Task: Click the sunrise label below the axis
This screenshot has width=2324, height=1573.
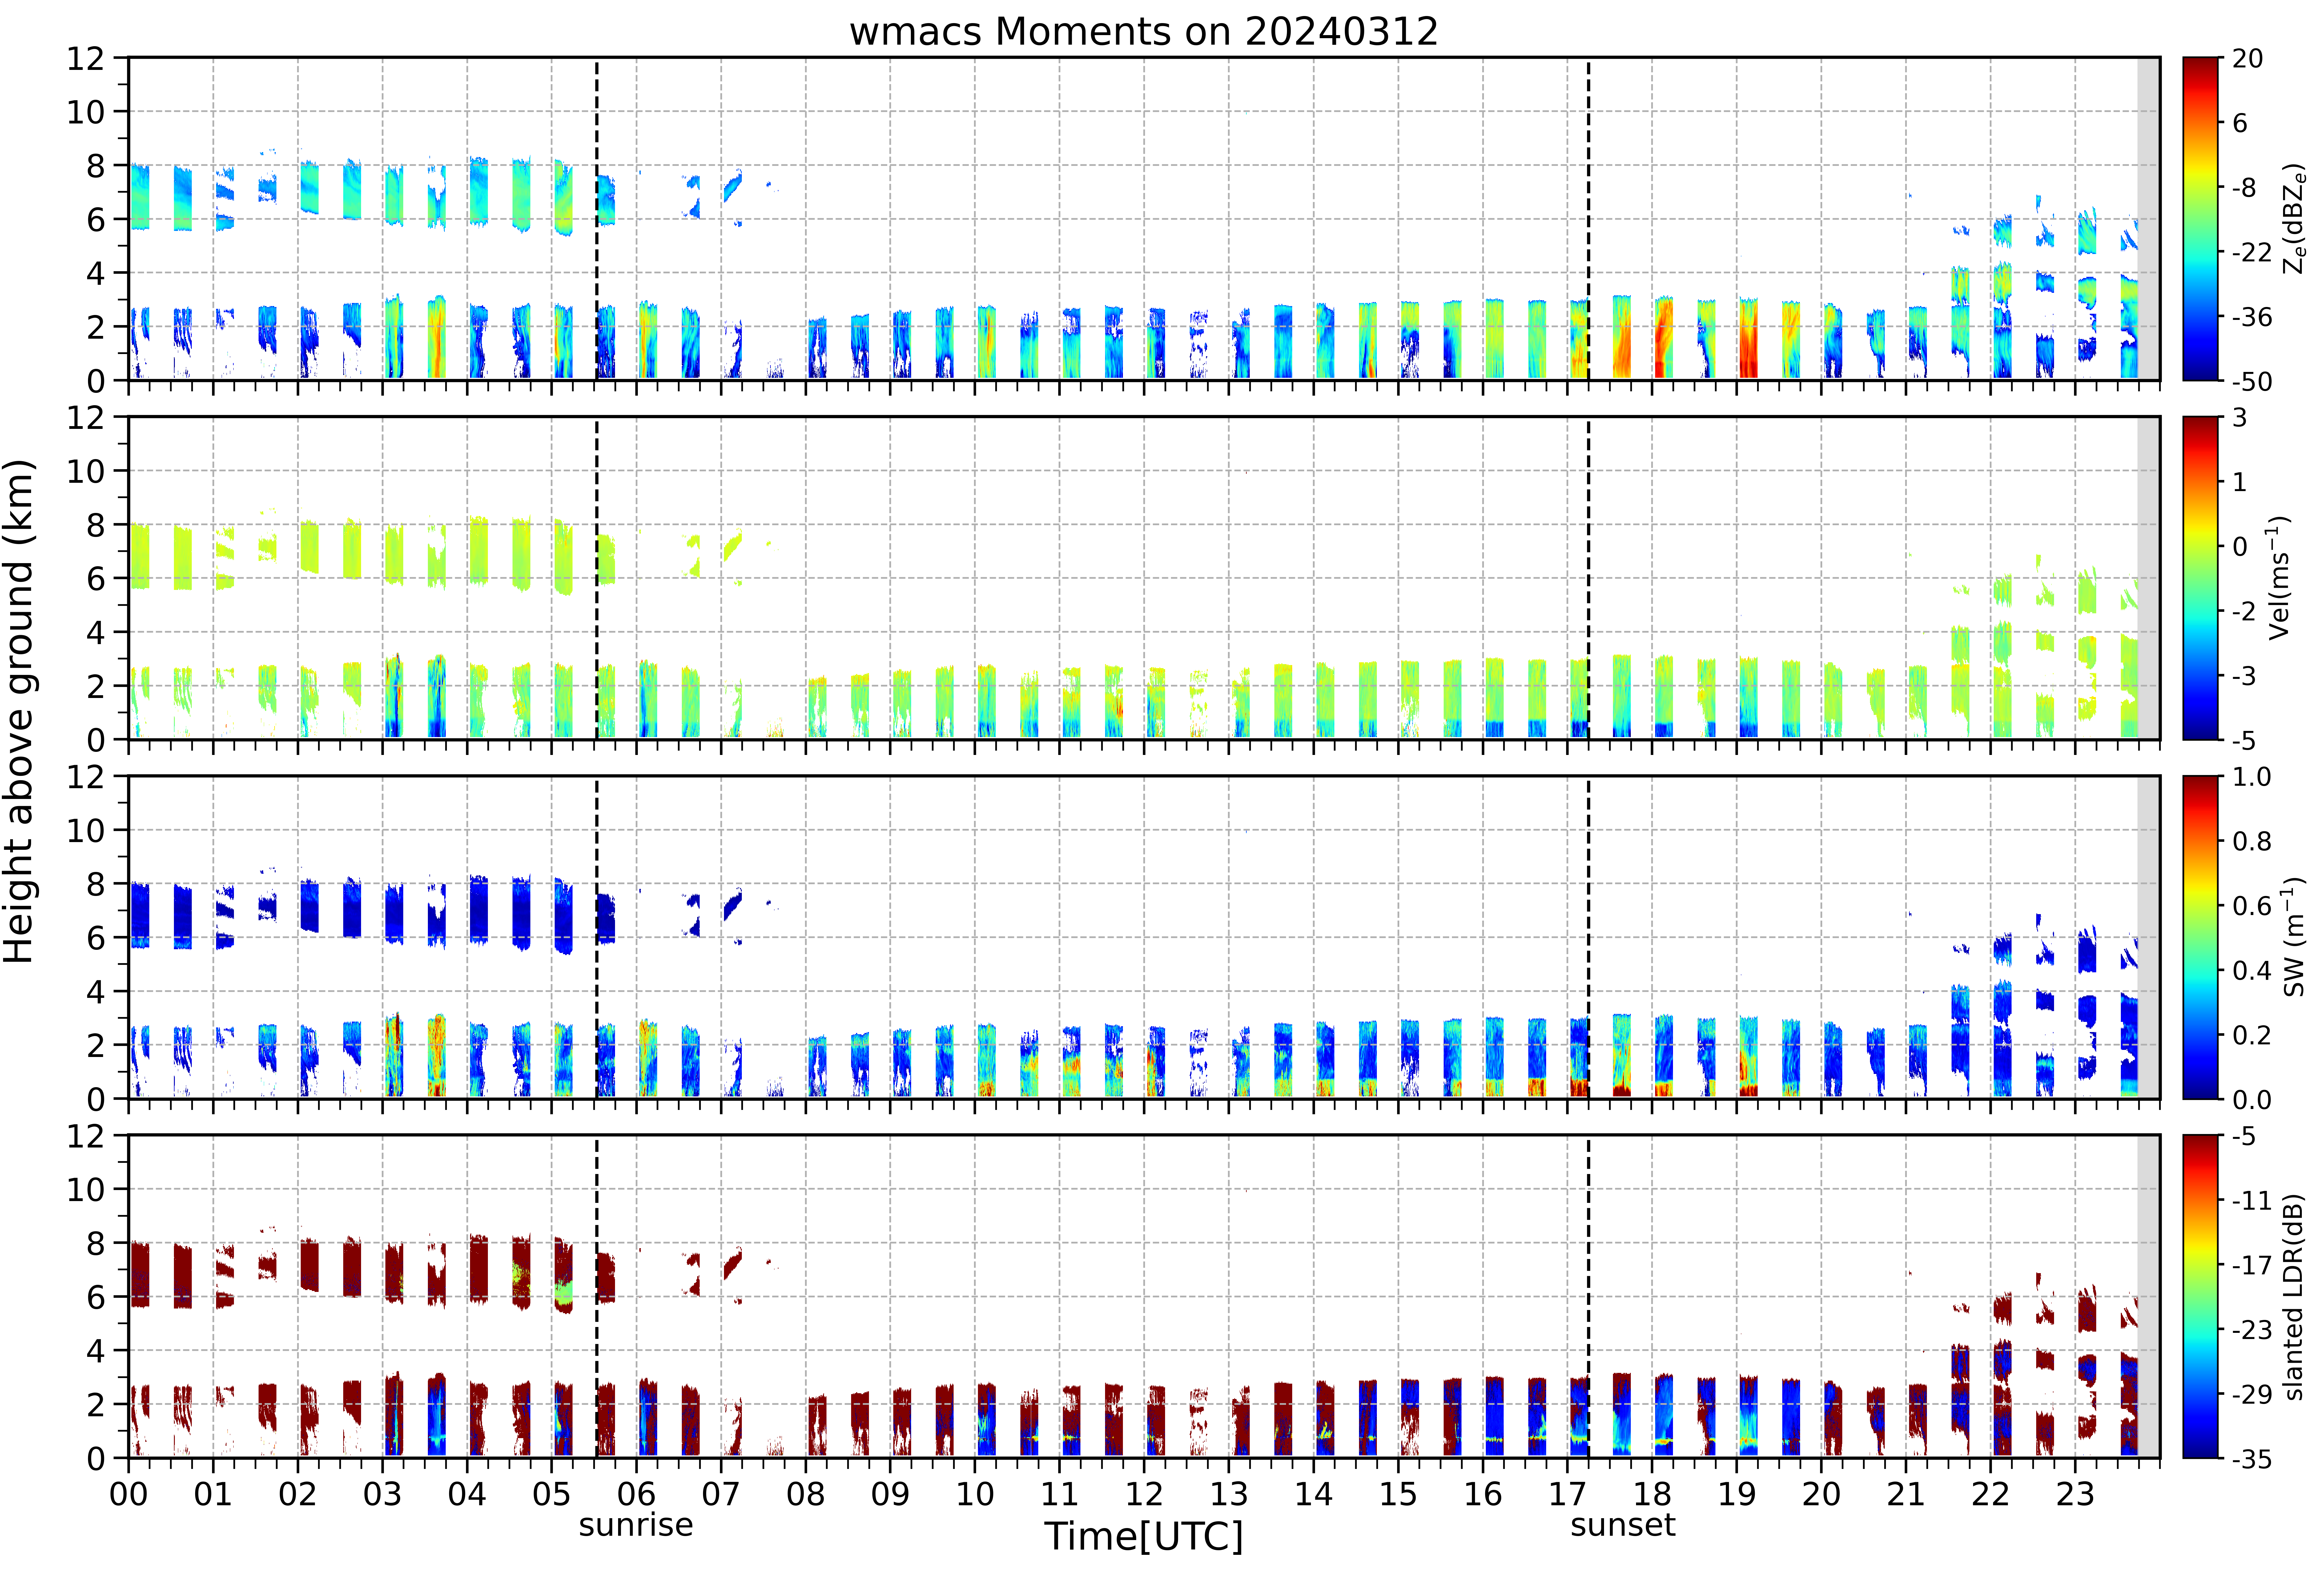Action: 636,1525
